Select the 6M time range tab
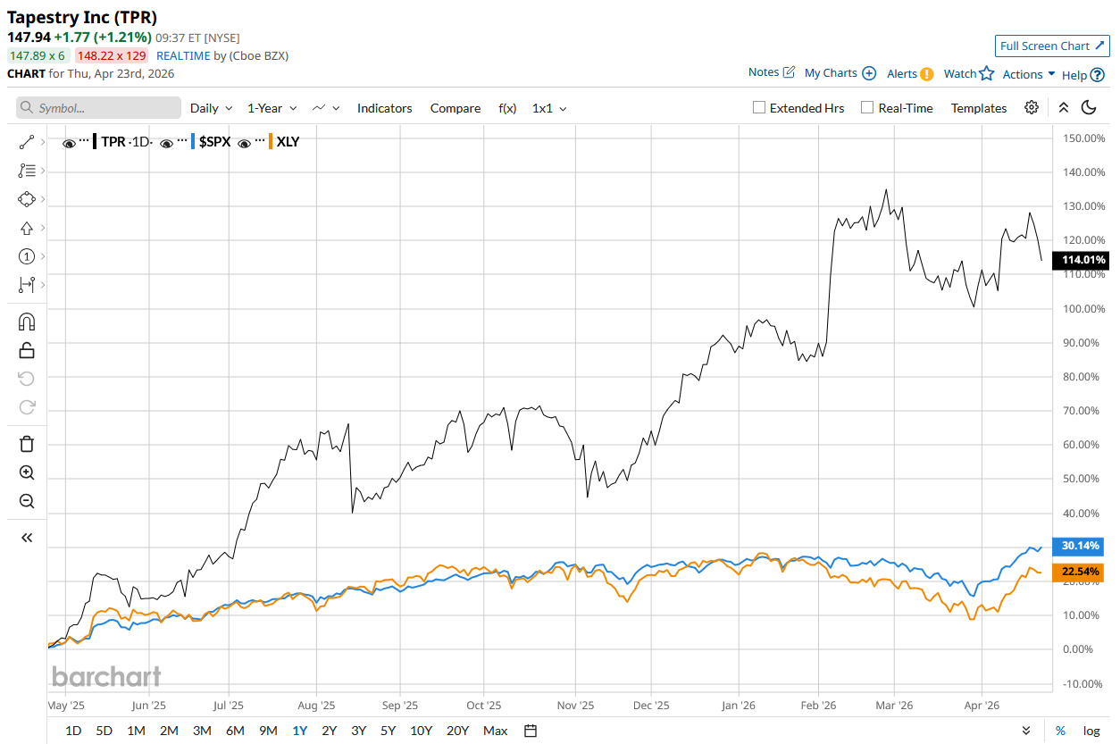This screenshot has height=744, width=1120. (235, 731)
